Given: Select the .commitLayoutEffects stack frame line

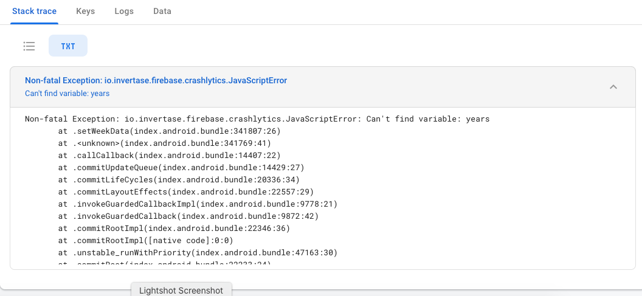Looking at the screenshot, I should [186, 191].
